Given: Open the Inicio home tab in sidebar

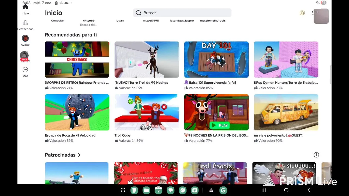Looking at the screenshot, I should click(25, 10).
